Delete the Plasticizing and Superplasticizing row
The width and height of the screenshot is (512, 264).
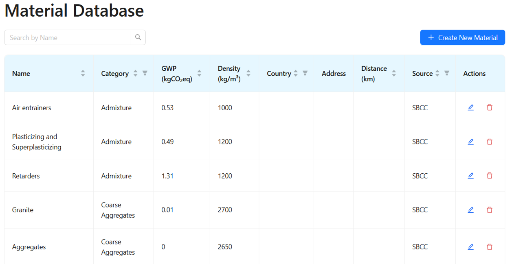pos(490,142)
